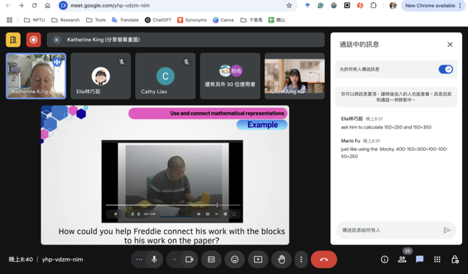Viewport: 468px width, 274px height.
Task: Open the Canva bookmark
Action: [223, 20]
